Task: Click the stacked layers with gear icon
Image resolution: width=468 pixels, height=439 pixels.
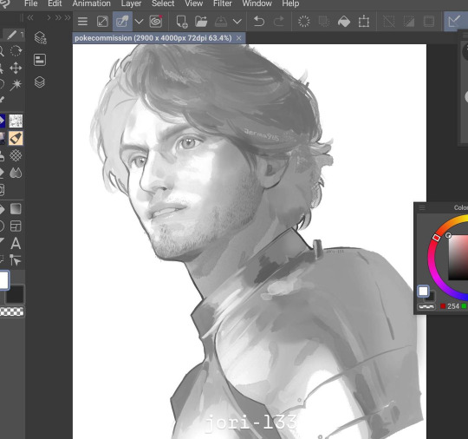Action: pyautogui.click(x=40, y=37)
